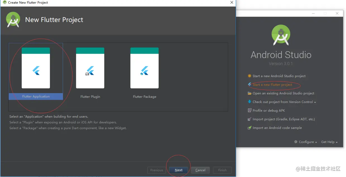Click the Android Studio logo in New Flutter Project header
This screenshot has height=177, width=346.
[x=13, y=20]
